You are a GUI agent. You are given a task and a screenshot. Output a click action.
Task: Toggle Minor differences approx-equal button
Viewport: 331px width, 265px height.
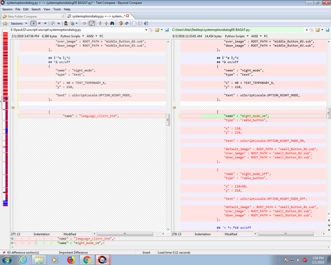(58, 23)
